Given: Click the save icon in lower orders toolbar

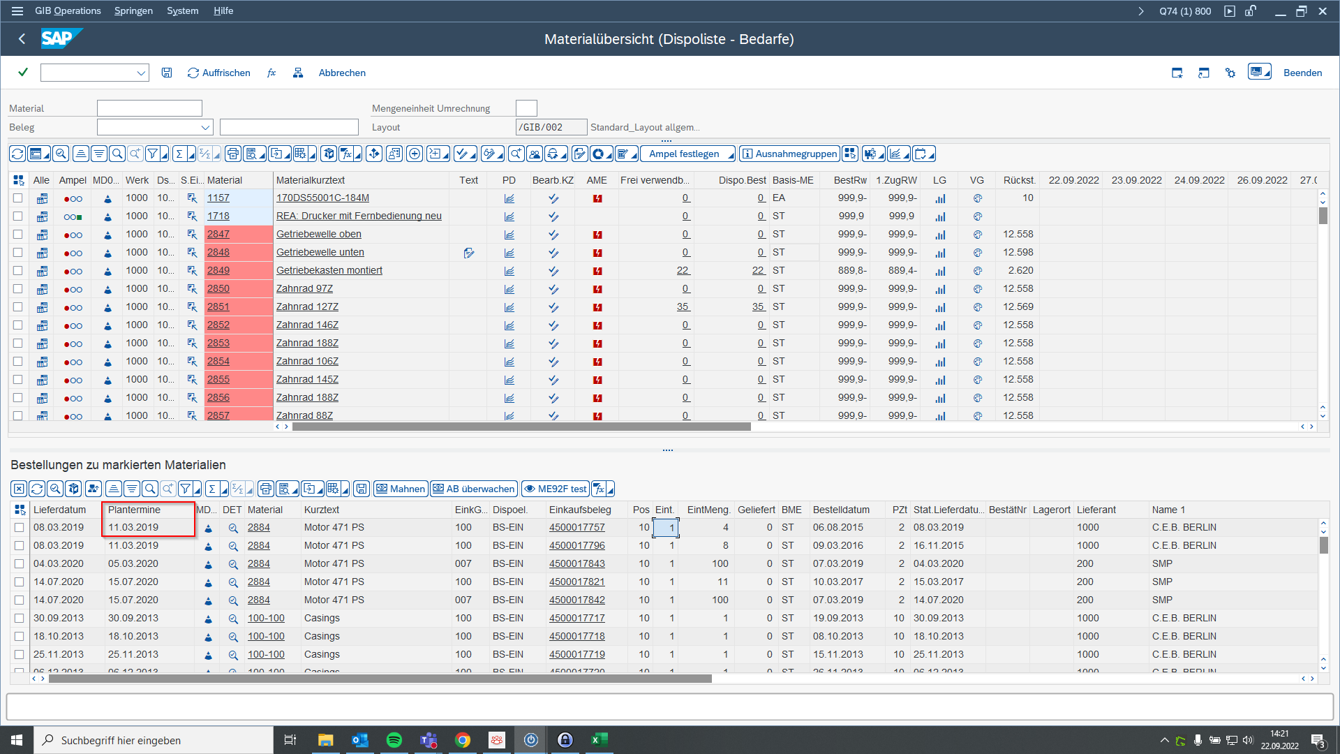Looking at the screenshot, I should pos(361,489).
